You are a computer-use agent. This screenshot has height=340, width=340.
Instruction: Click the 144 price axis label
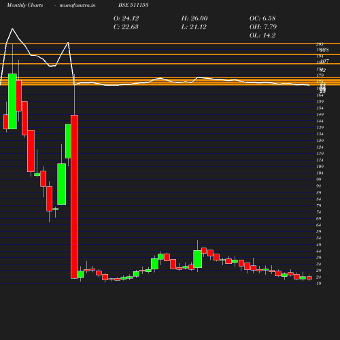(320, 121)
